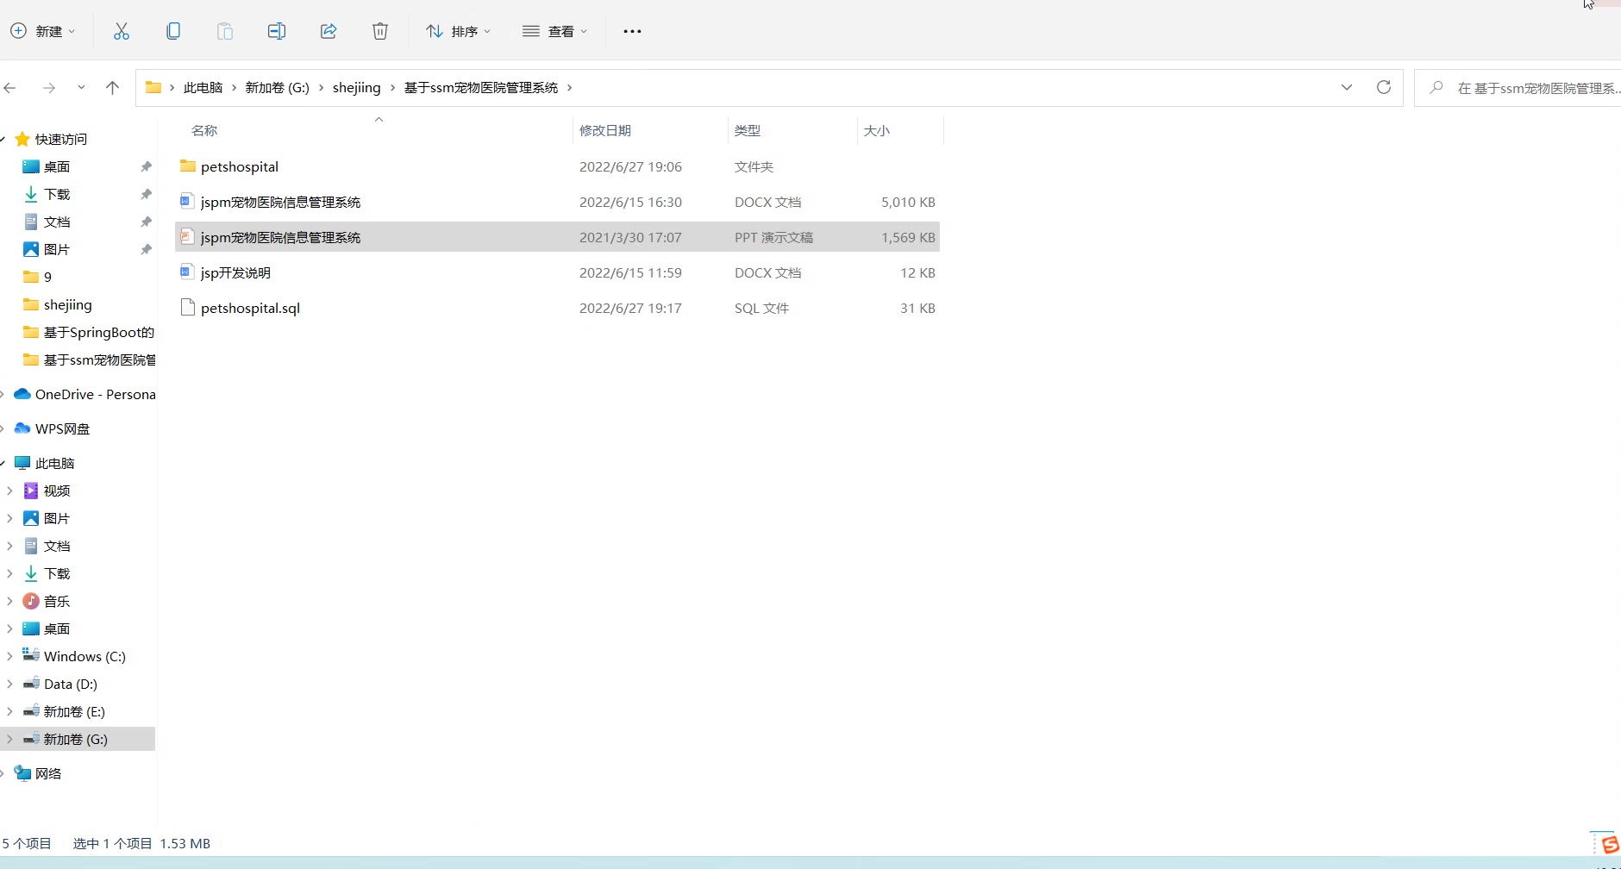Select the petshospital folder
This screenshot has width=1621, height=869.
click(x=240, y=166)
